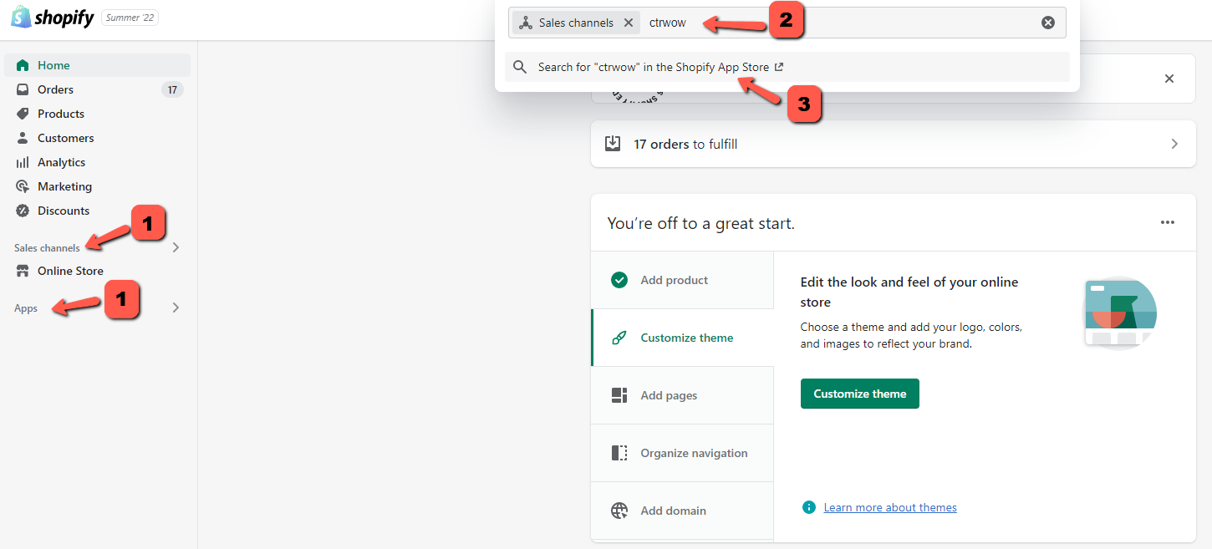The height and width of the screenshot is (549, 1212).
Task: Go to Home via its house icon
Action: click(x=23, y=65)
